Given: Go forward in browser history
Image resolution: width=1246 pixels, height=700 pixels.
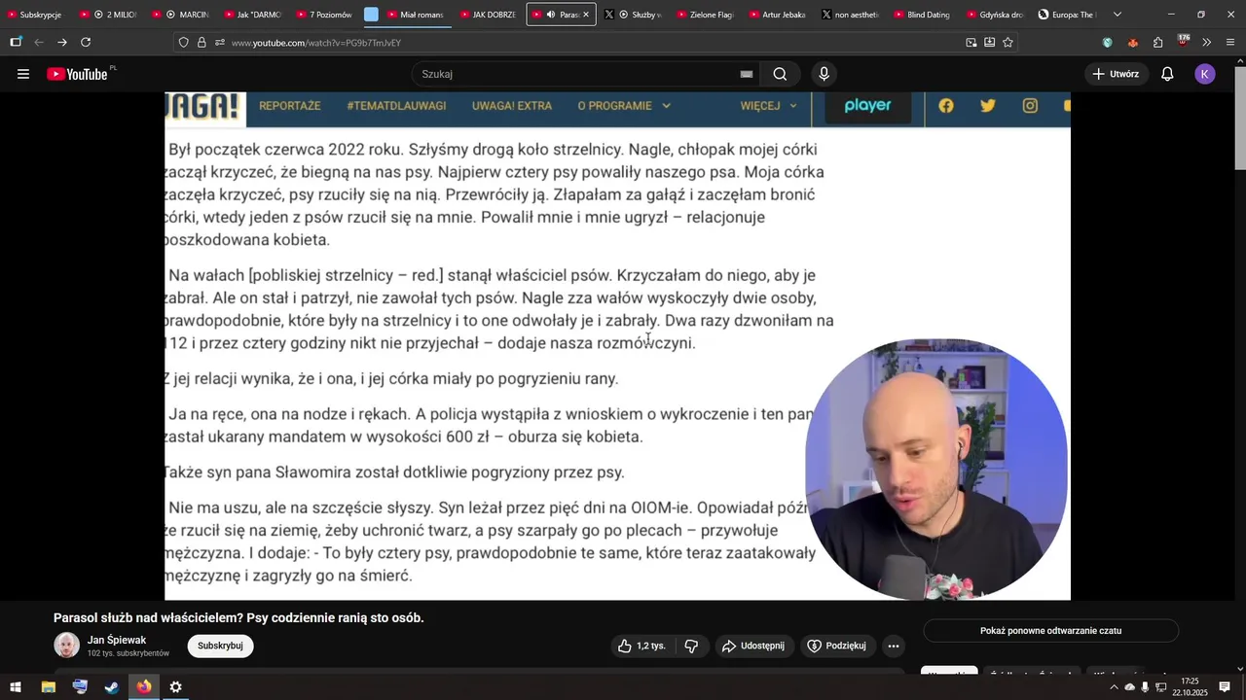Looking at the screenshot, I should pyautogui.click(x=62, y=42).
